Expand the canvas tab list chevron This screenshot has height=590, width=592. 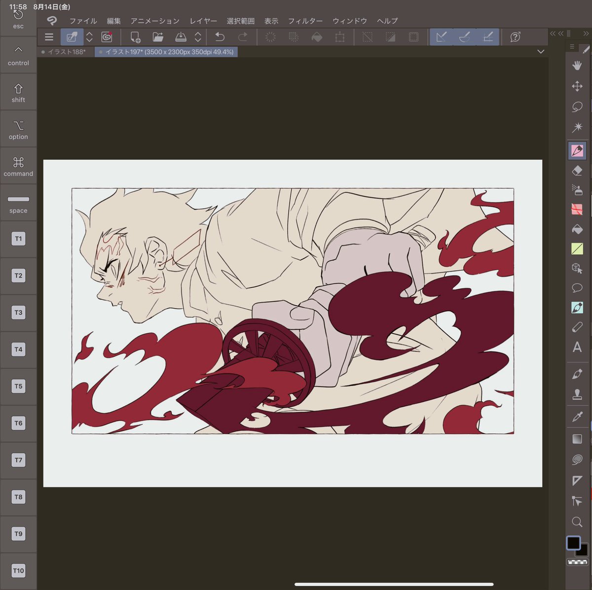click(x=541, y=52)
